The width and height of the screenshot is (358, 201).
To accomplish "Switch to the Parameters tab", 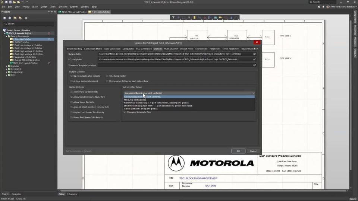I will tap(215, 49).
